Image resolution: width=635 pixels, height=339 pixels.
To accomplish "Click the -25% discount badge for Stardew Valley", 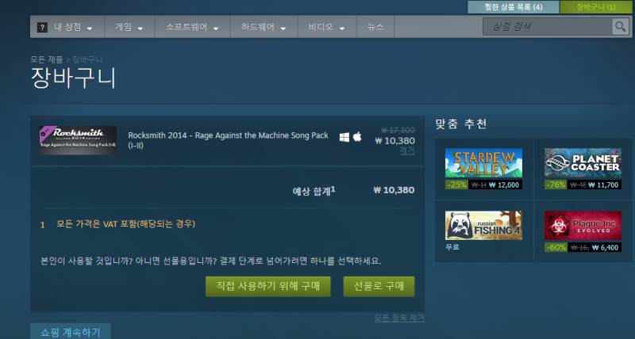I will 456,185.
